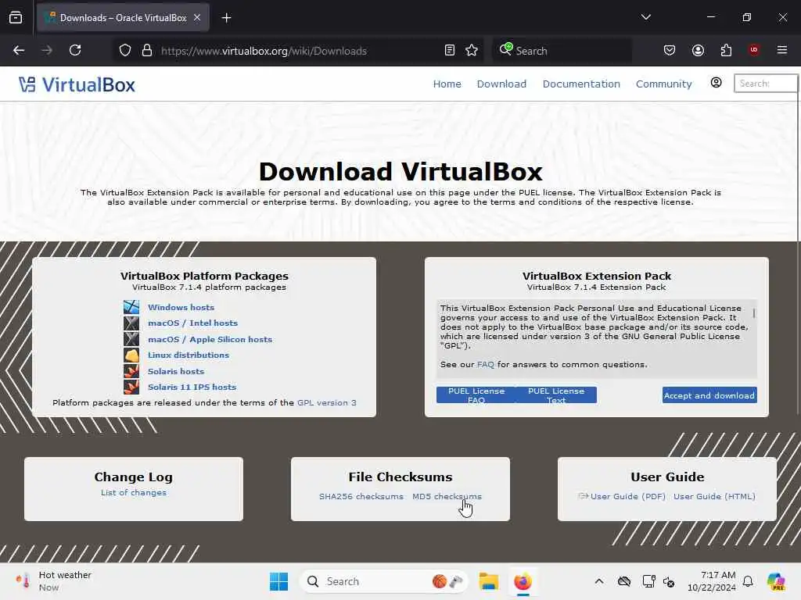This screenshot has height=600, width=801.
Task: Click the Solaris 11 IPS hosts icon
Action: point(131,387)
